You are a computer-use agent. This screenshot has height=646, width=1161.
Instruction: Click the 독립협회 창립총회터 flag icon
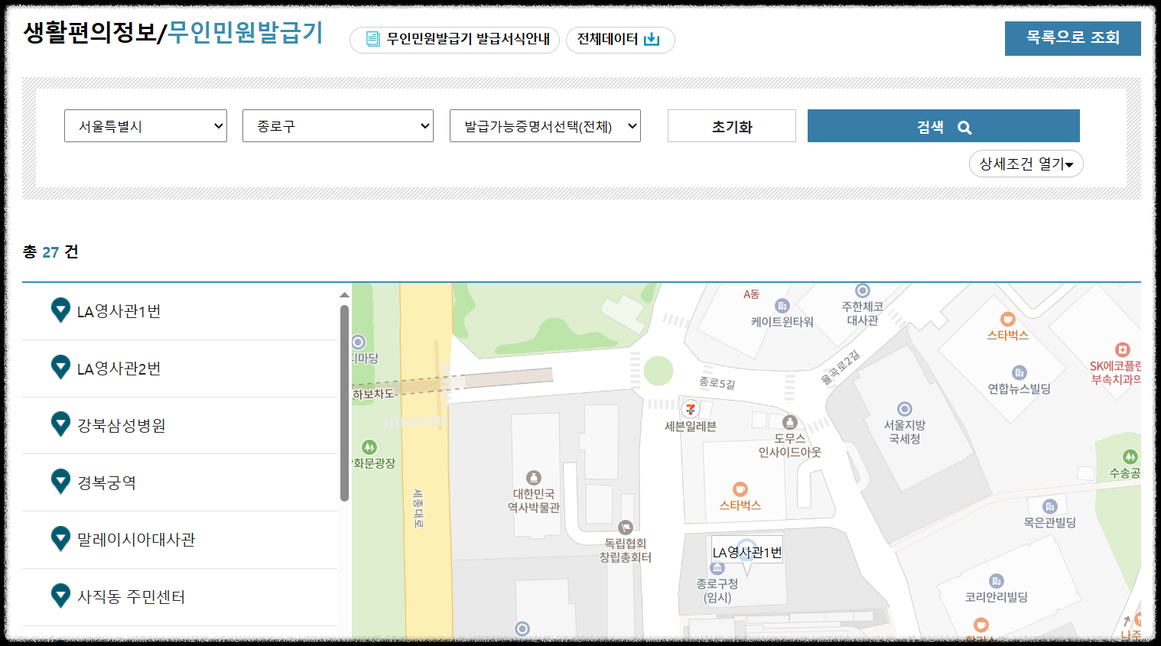pos(626,527)
